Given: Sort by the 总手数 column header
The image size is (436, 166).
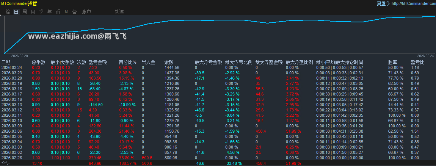Looking at the screenshot, I should pos(39,62).
